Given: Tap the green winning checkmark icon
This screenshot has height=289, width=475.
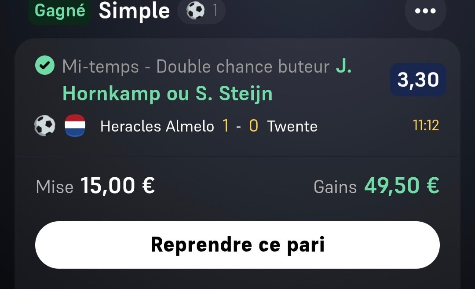Looking at the screenshot, I should pyautogui.click(x=45, y=65).
